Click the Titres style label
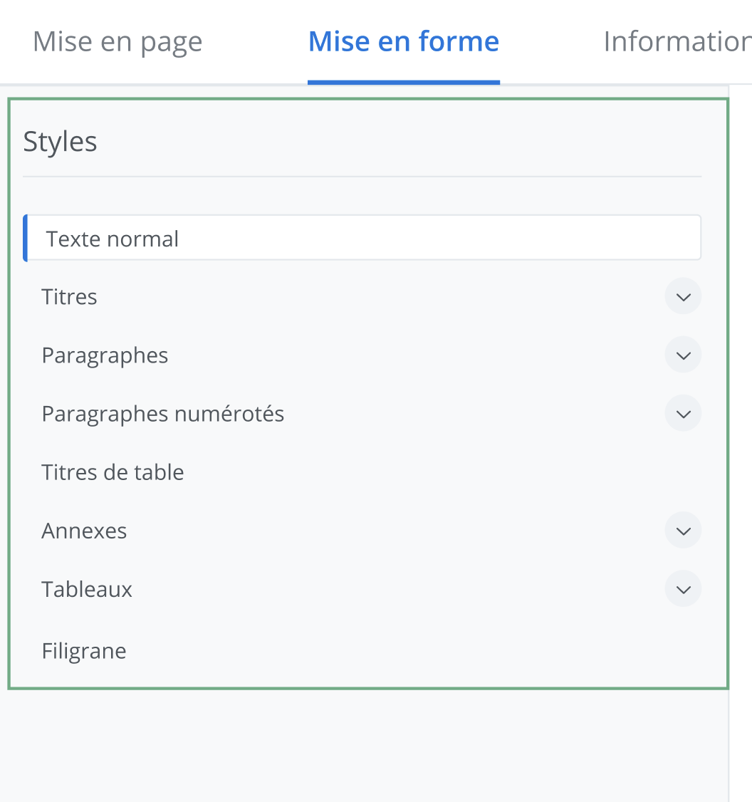This screenshot has height=802, width=752. pyautogui.click(x=70, y=296)
